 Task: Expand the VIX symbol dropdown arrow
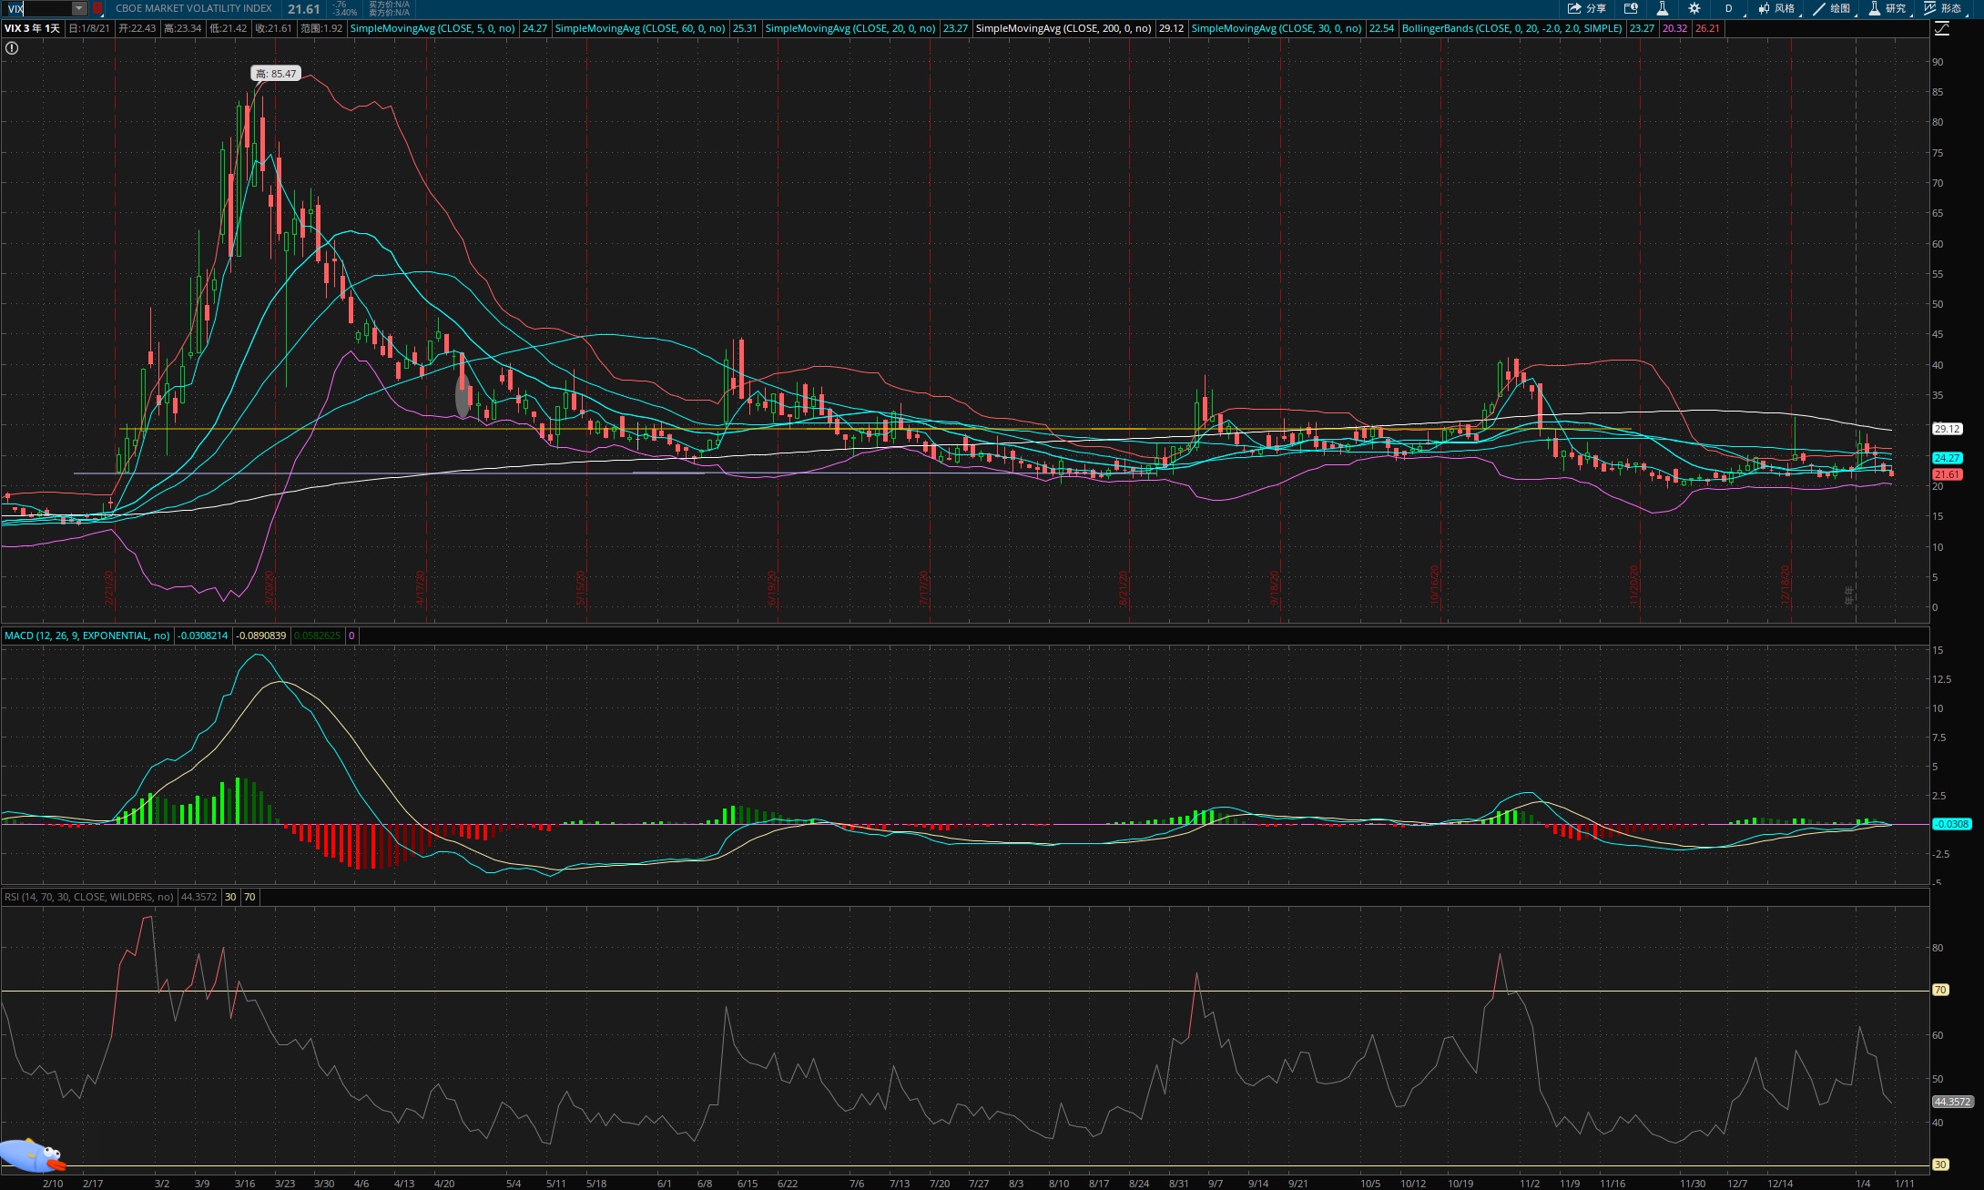[x=79, y=8]
